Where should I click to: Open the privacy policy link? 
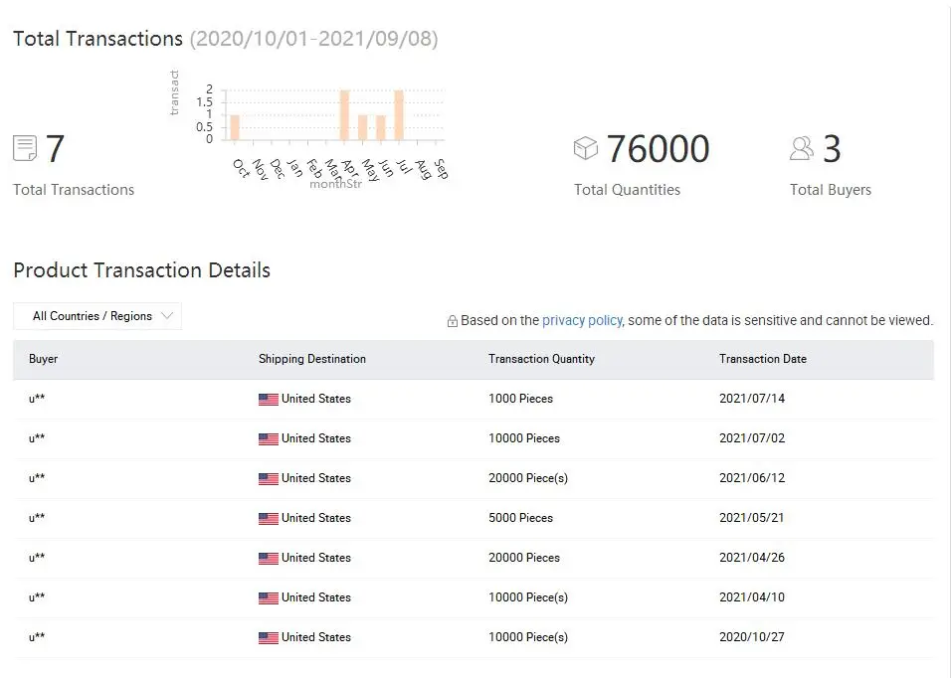582,320
